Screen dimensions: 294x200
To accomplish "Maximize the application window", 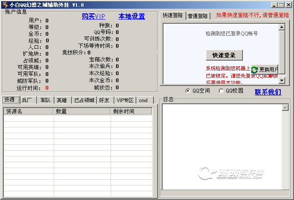I will coord(281,5).
